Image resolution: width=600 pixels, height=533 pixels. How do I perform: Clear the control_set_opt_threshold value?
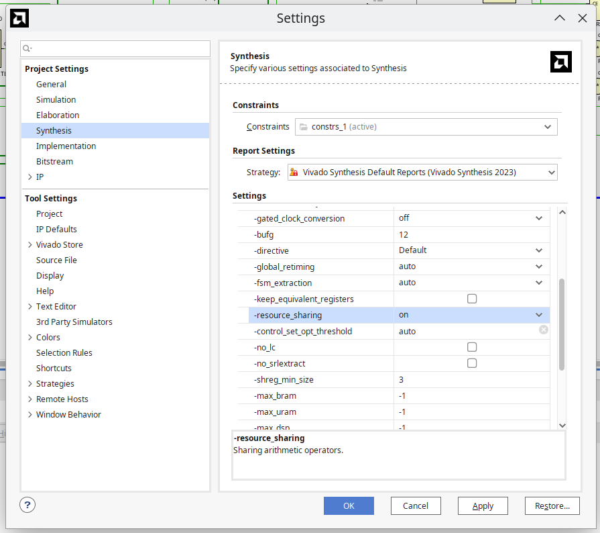[x=544, y=330]
